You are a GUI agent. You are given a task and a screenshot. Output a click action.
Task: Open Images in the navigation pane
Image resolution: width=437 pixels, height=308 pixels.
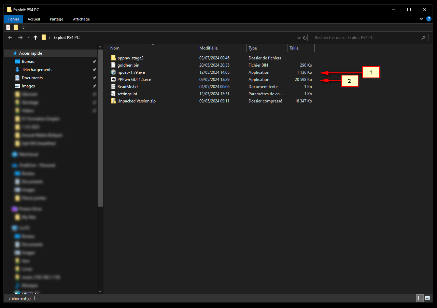point(28,86)
